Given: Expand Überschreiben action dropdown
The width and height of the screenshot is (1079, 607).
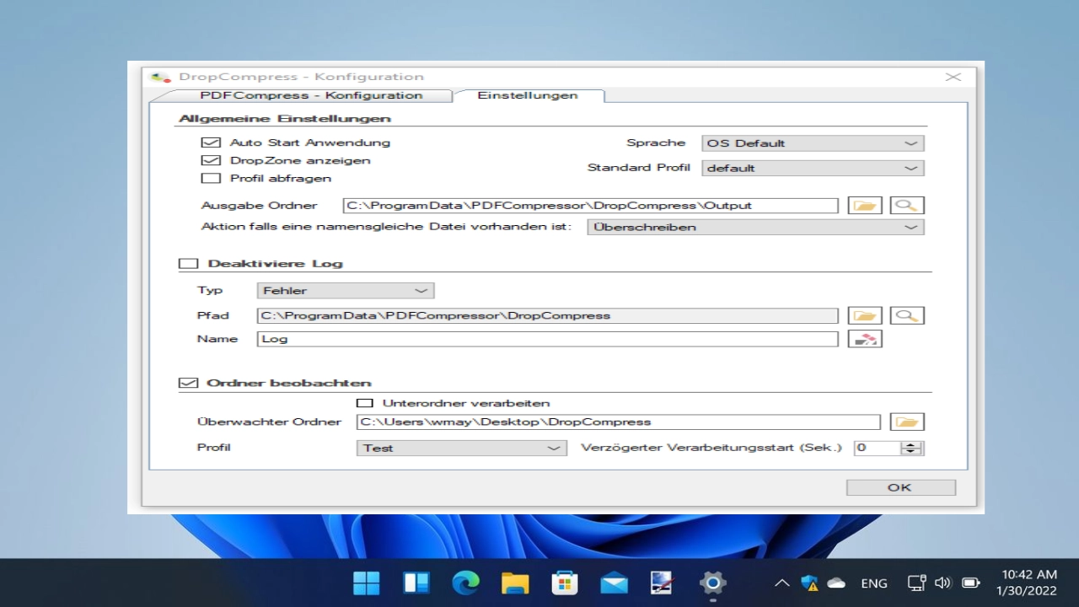Looking at the screenshot, I should [755, 227].
